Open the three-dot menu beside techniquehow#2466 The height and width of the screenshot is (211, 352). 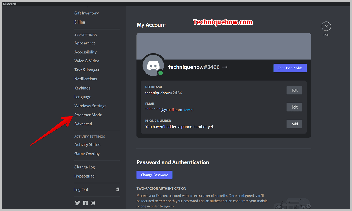[225, 67]
